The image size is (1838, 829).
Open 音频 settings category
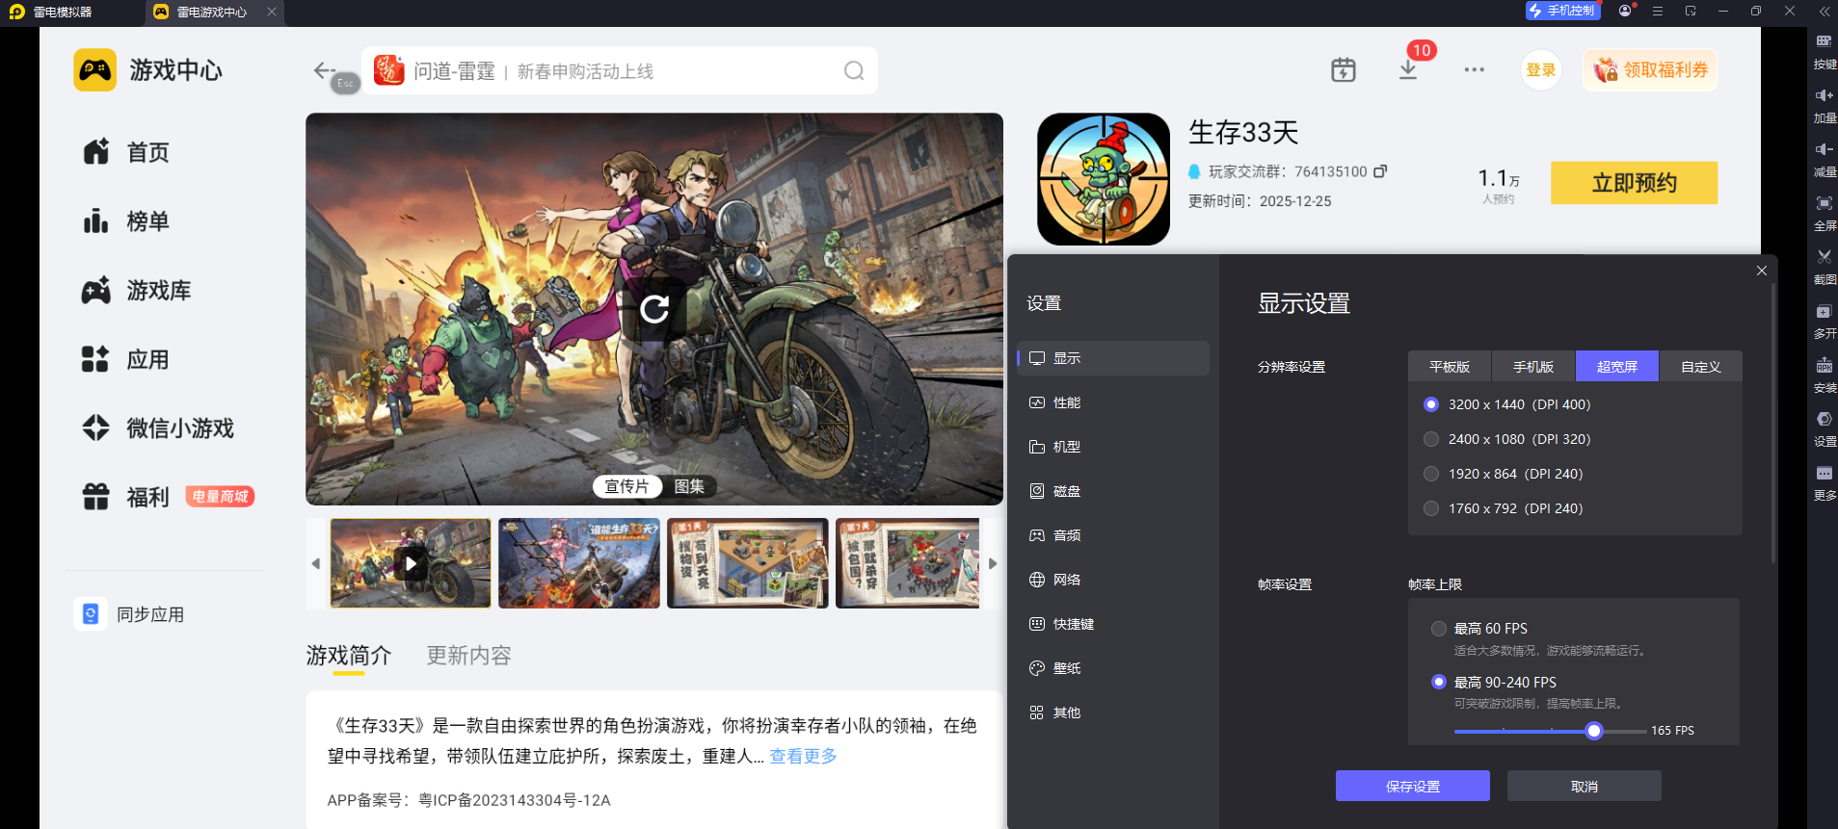1113,535
